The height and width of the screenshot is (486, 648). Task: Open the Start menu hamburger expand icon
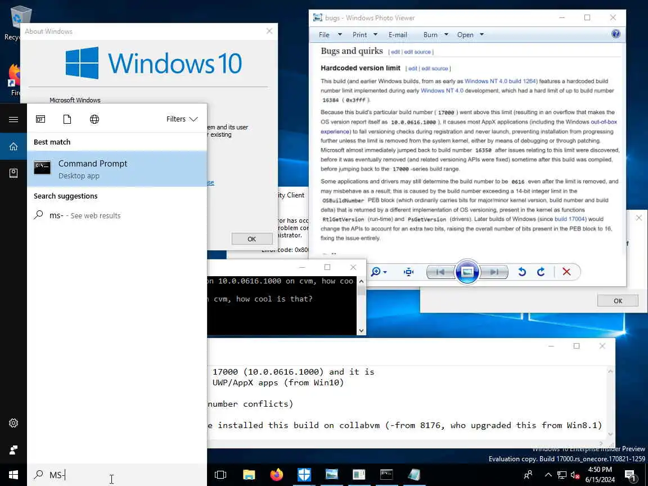pos(13,119)
